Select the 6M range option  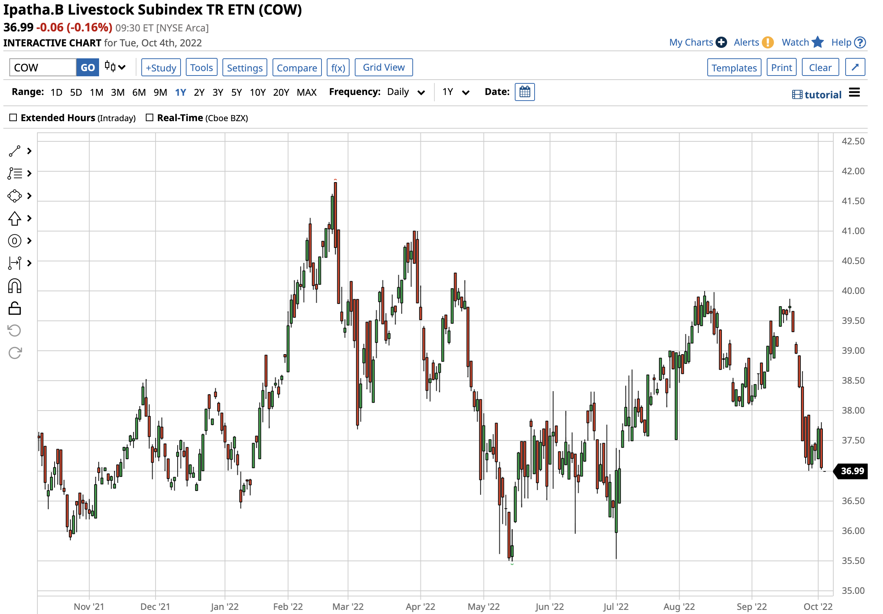click(139, 92)
